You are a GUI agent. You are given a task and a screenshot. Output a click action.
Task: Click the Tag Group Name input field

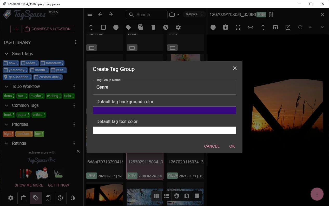click(x=164, y=87)
